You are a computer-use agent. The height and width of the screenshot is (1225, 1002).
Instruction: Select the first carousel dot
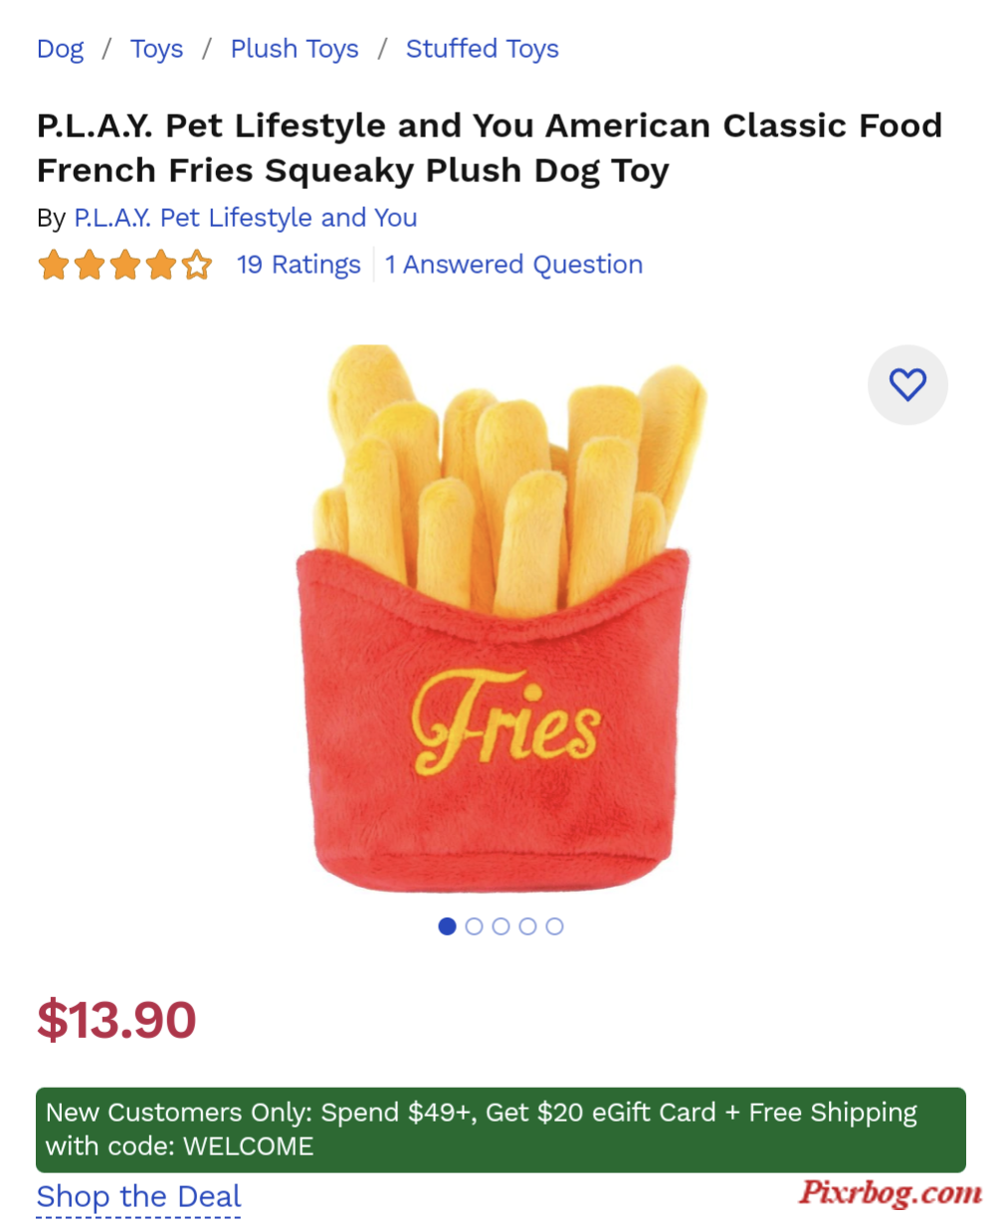click(x=447, y=926)
